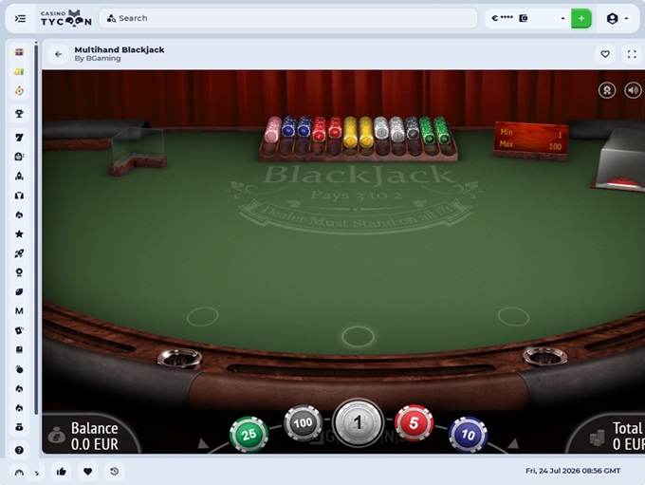The height and width of the screenshot is (485, 645).
Task: Open the gift boxes sidebar icon
Action: coord(19,71)
